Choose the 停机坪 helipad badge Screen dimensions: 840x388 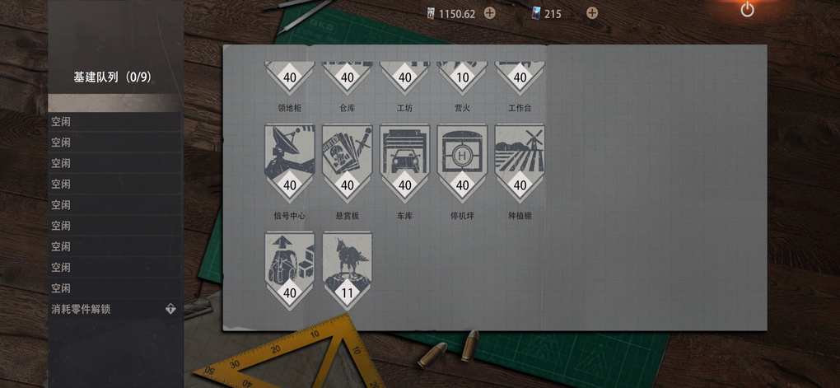pos(462,163)
